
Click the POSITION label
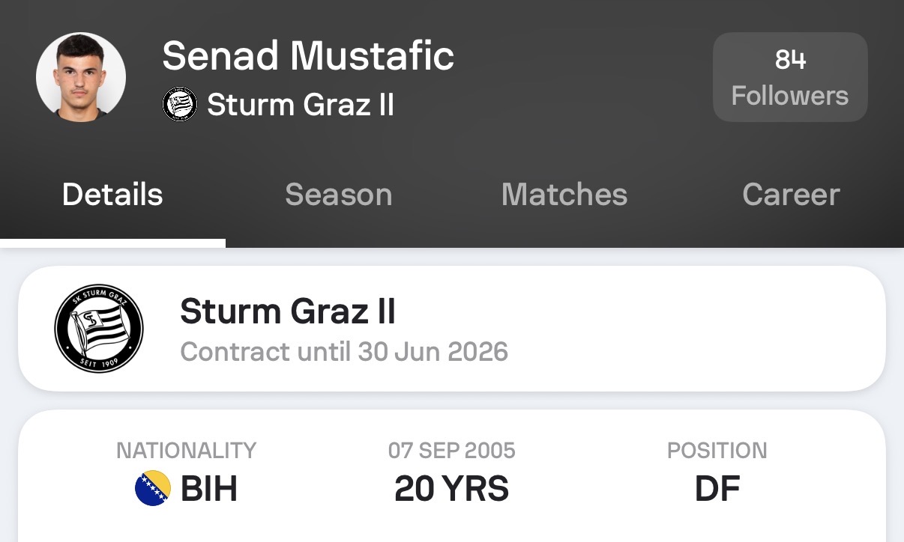tap(717, 451)
